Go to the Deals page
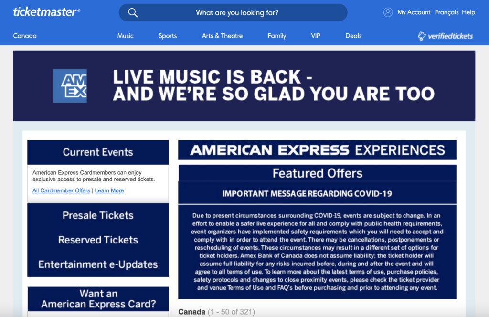Screen dimensions: 489x317 coord(353,36)
